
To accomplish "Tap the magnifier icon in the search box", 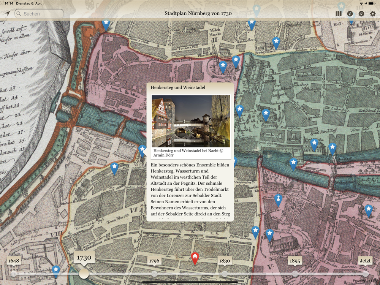I will 19,14.
